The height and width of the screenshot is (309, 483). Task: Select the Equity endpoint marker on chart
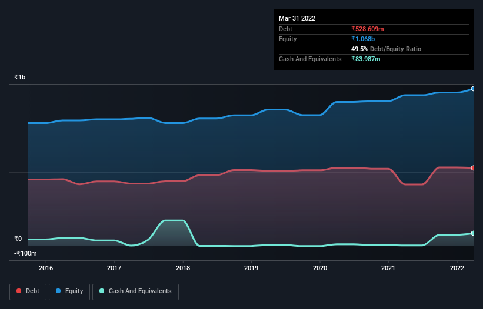coord(473,89)
